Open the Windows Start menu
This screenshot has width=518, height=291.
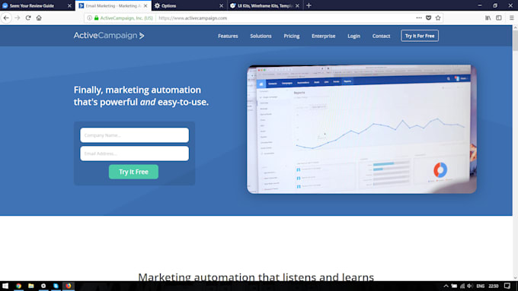5,286
